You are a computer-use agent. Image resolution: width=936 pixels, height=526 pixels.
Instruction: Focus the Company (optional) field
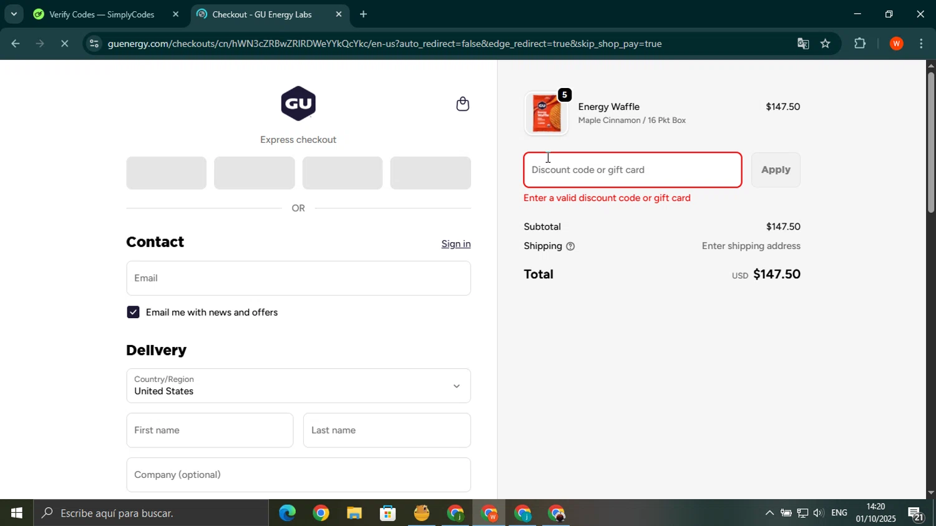(x=298, y=475)
